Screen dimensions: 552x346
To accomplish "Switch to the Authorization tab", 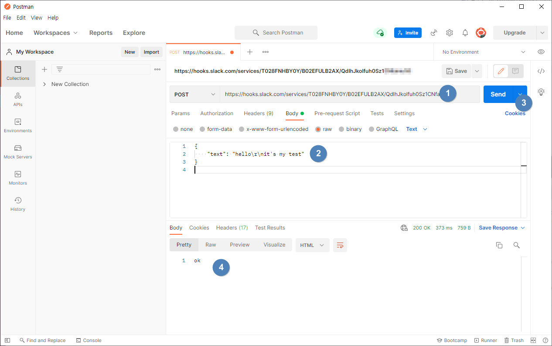I will pyautogui.click(x=217, y=113).
